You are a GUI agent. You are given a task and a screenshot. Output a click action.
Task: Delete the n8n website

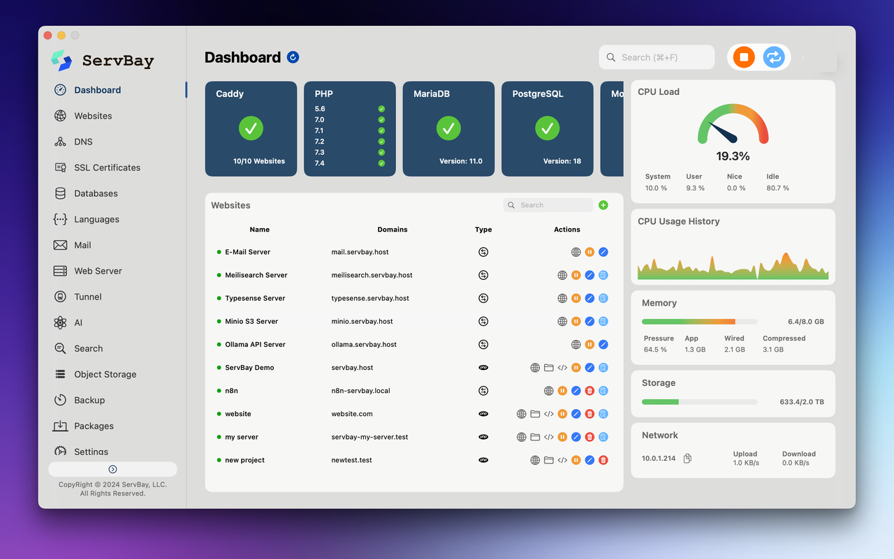(589, 390)
